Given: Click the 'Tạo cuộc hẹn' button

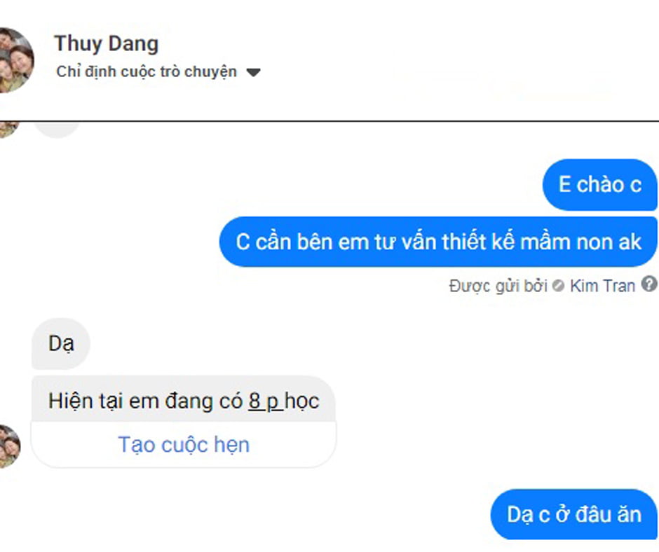Looking at the screenshot, I should [x=184, y=445].
